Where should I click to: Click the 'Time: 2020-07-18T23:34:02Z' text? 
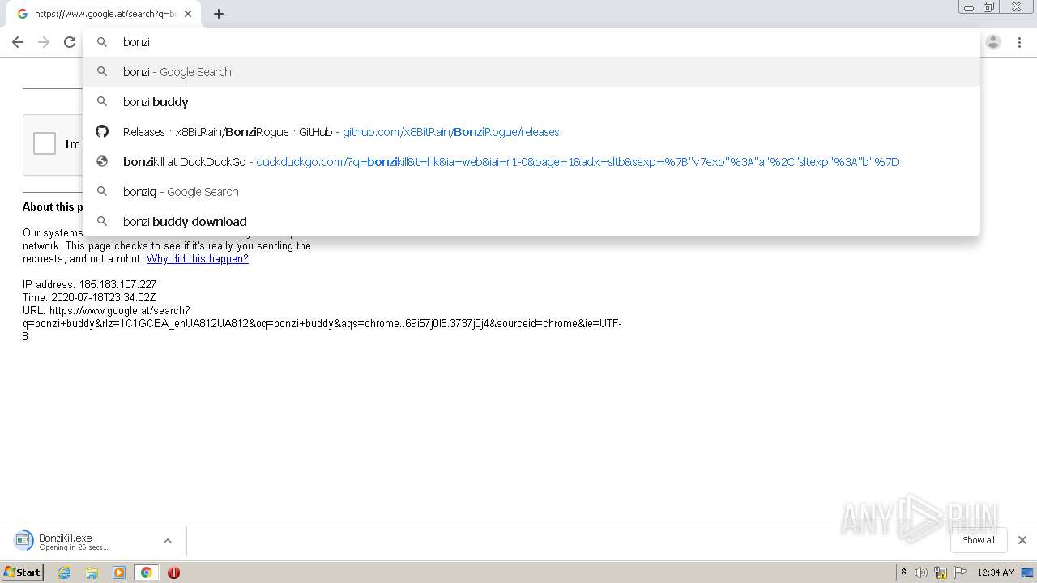tap(89, 298)
